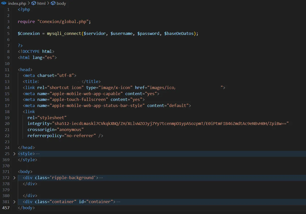Click crossorigin="anonymous" attribute

[x=56, y=130]
